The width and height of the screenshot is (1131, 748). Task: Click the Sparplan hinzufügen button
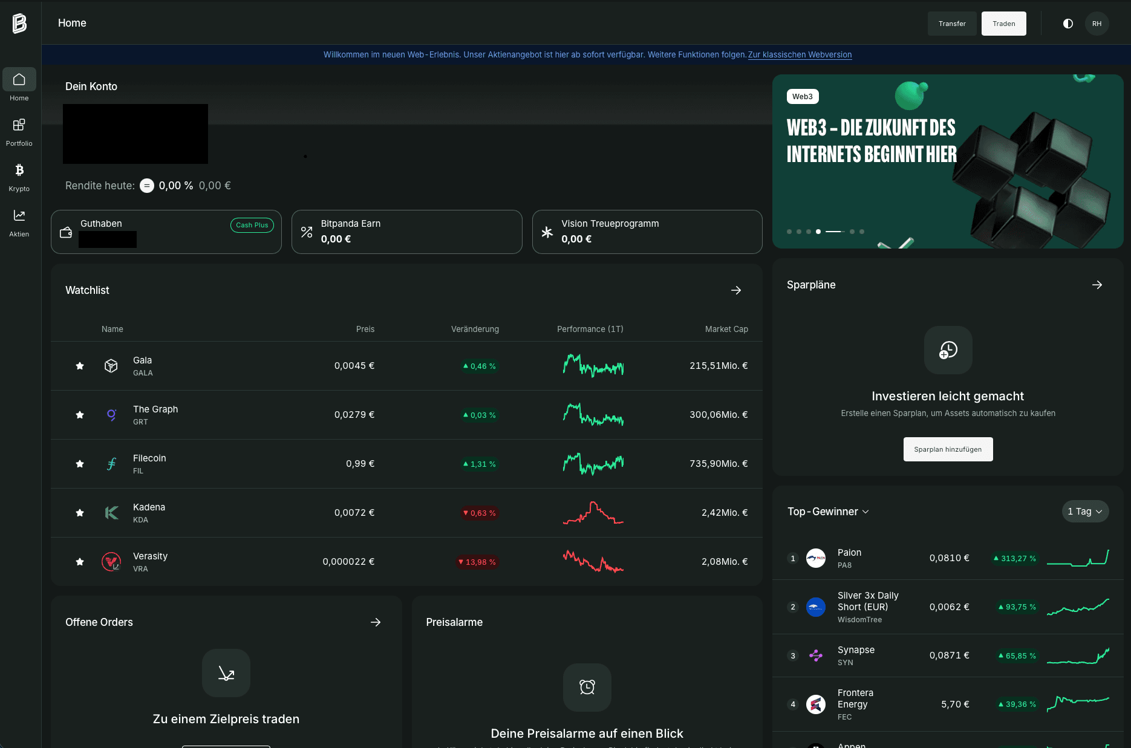948,449
